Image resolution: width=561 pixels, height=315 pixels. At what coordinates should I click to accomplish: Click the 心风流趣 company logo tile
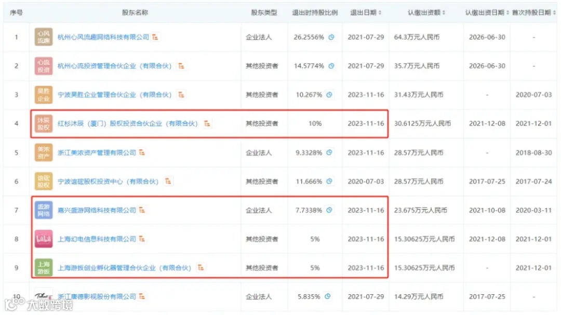pyautogui.click(x=44, y=37)
